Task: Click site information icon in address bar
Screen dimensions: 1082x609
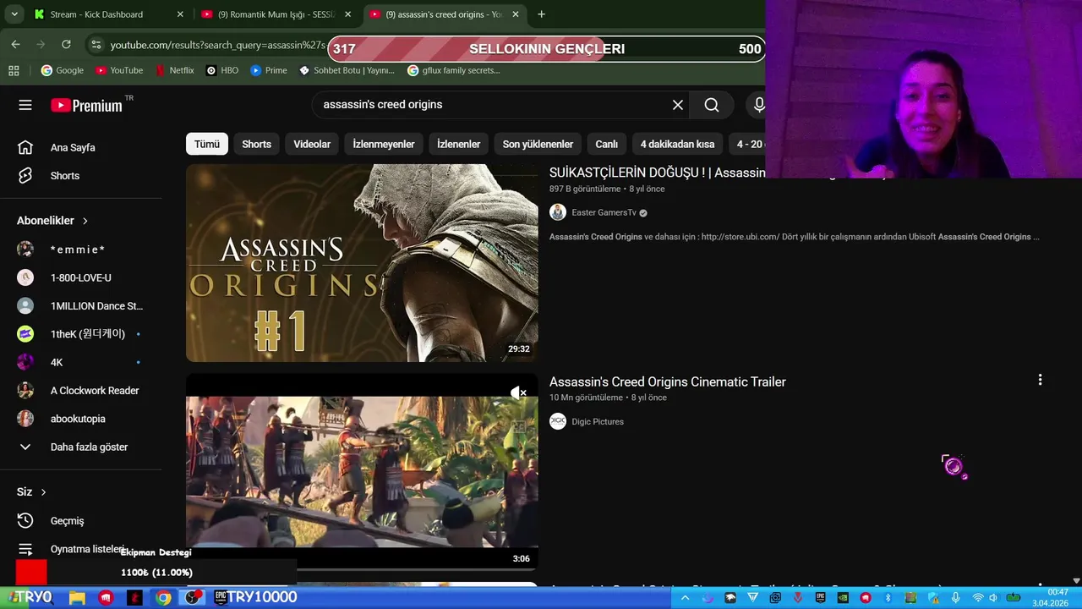Action: pyautogui.click(x=96, y=45)
